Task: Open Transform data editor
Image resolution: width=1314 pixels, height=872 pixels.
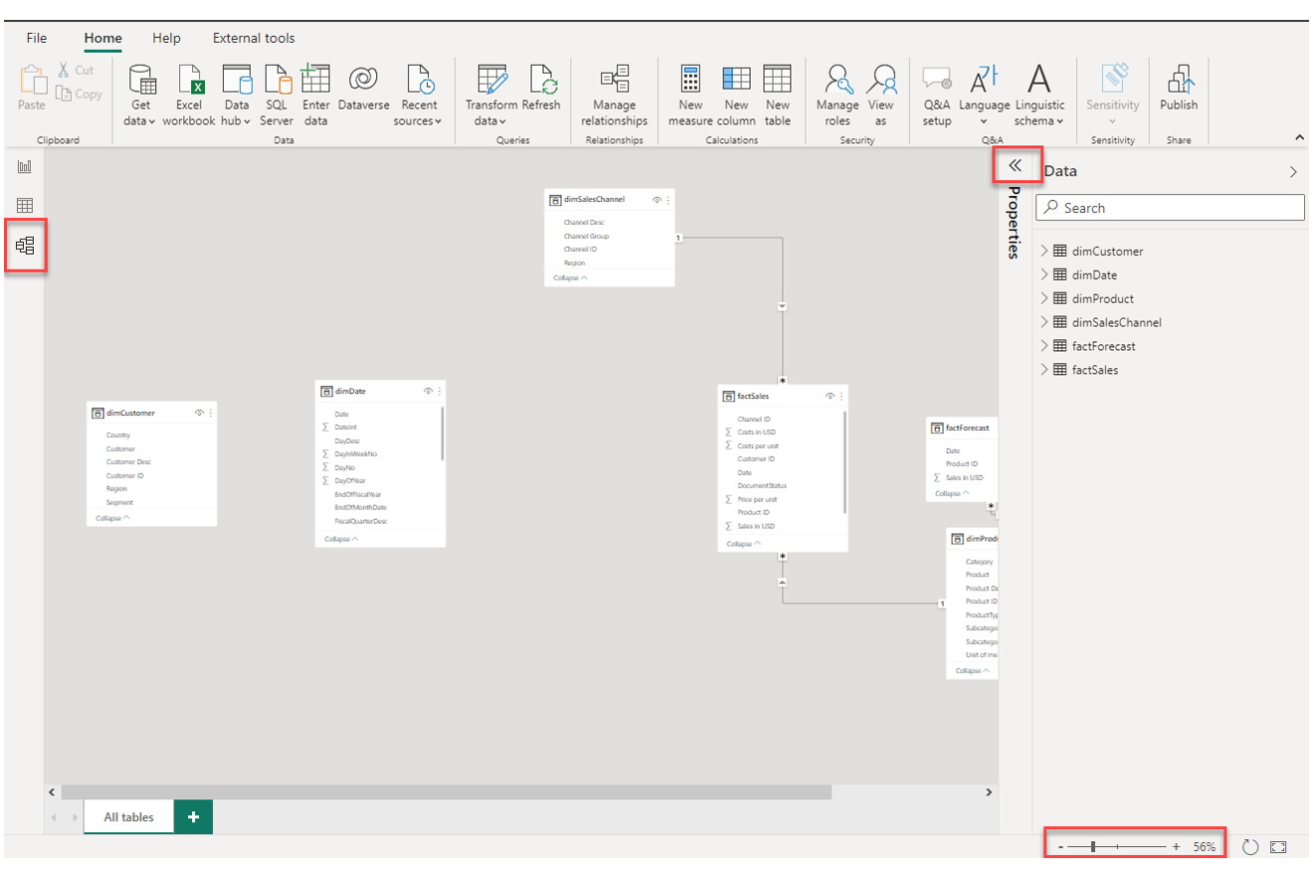Action: pyautogui.click(x=491, y=96)
